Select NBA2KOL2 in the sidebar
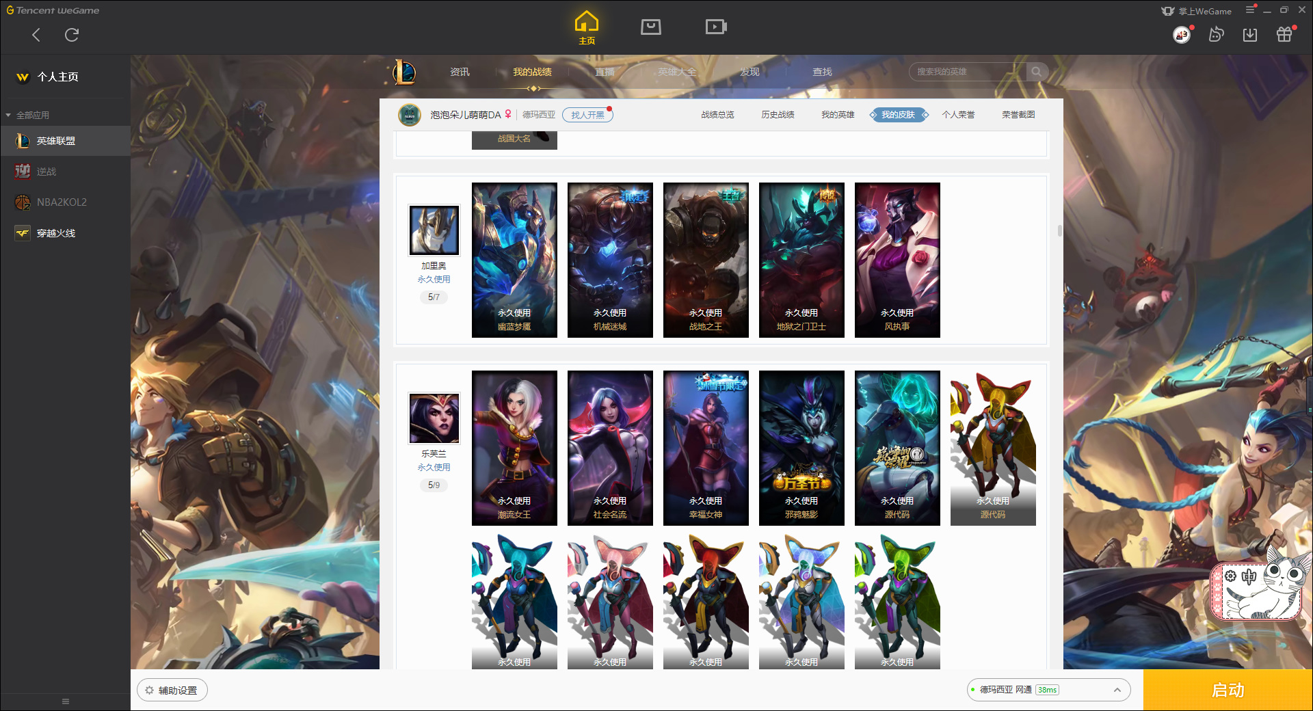 point(65,202)
